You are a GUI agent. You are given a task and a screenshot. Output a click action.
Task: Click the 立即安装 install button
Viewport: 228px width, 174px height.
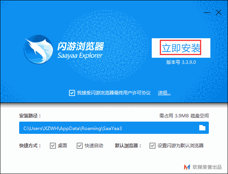point(181,48)
